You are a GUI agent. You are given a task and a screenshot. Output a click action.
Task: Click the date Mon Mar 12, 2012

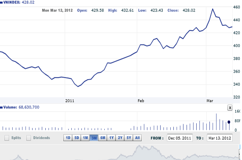click(x=57, y=10)
